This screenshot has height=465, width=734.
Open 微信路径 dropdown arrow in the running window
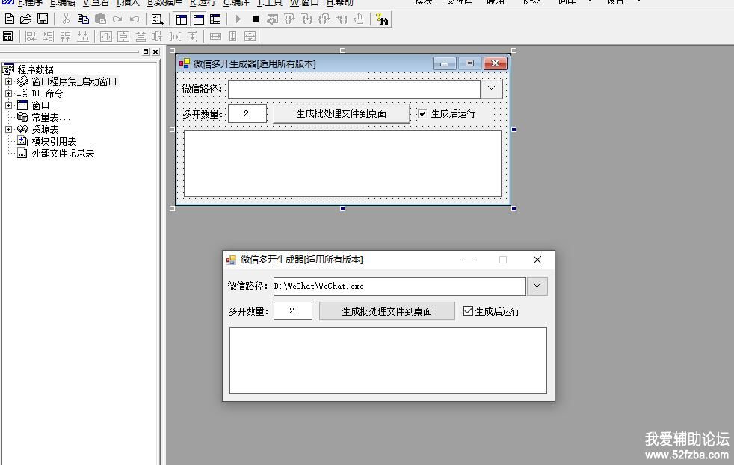[537, 286]
